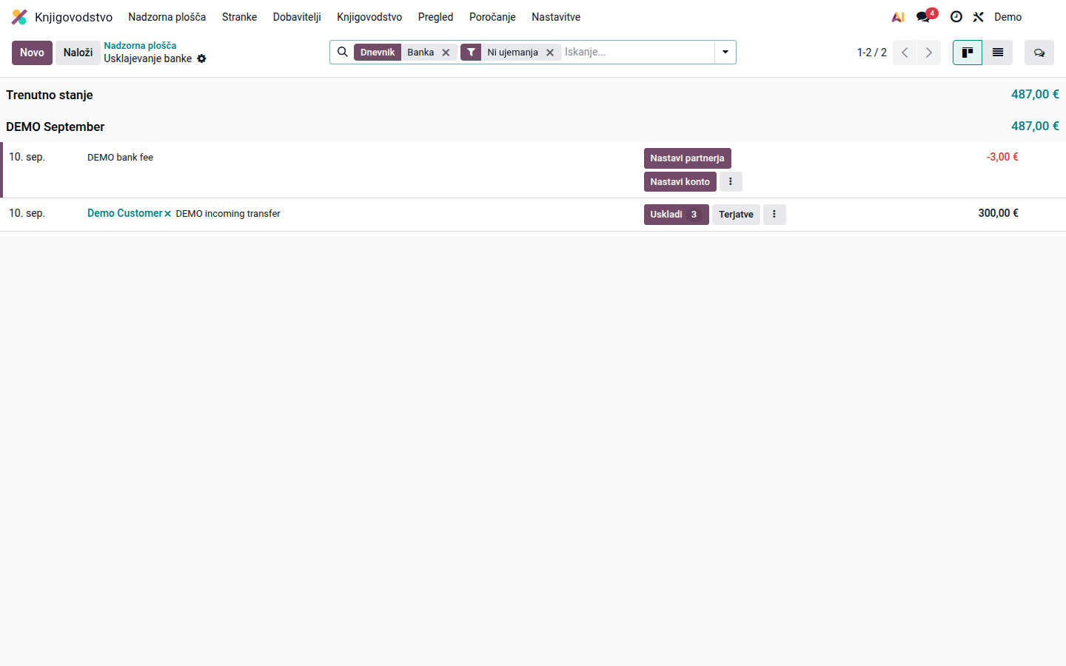Expand the search options dropdown arrow
The height and width of the screenshot is (666, 1066).
(x=725, y=52)
